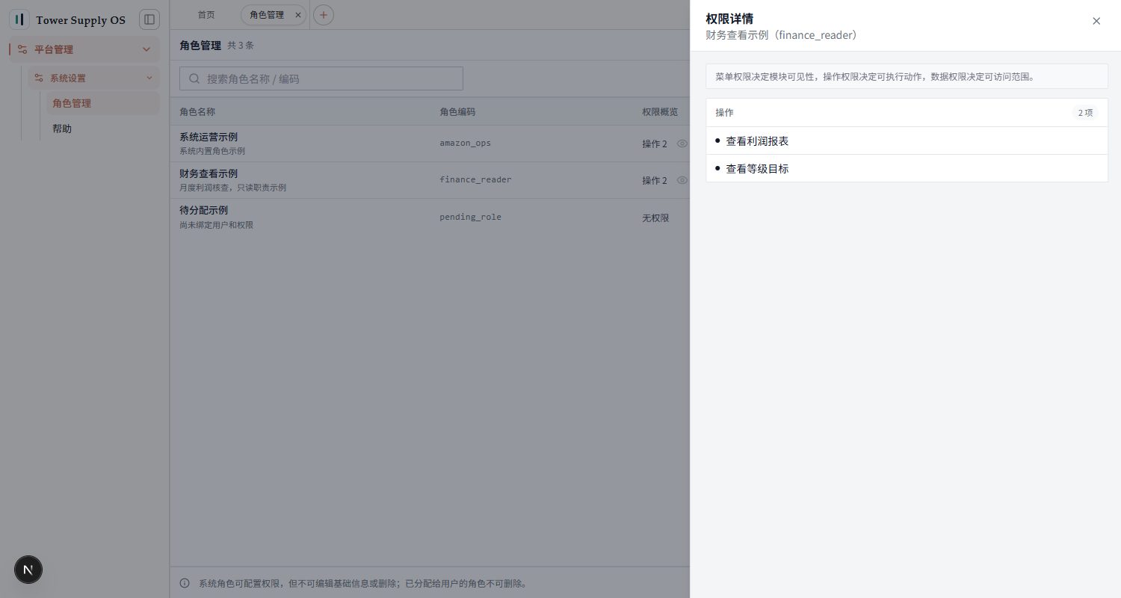This screenshot has height=598, width=1121.
Task: Toggle the sidebar collapse icon
Action: pyautogui.click(x=149, y=19)
